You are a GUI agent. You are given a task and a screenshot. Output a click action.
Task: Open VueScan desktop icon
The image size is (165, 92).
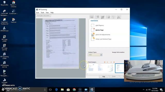[13, 20]
